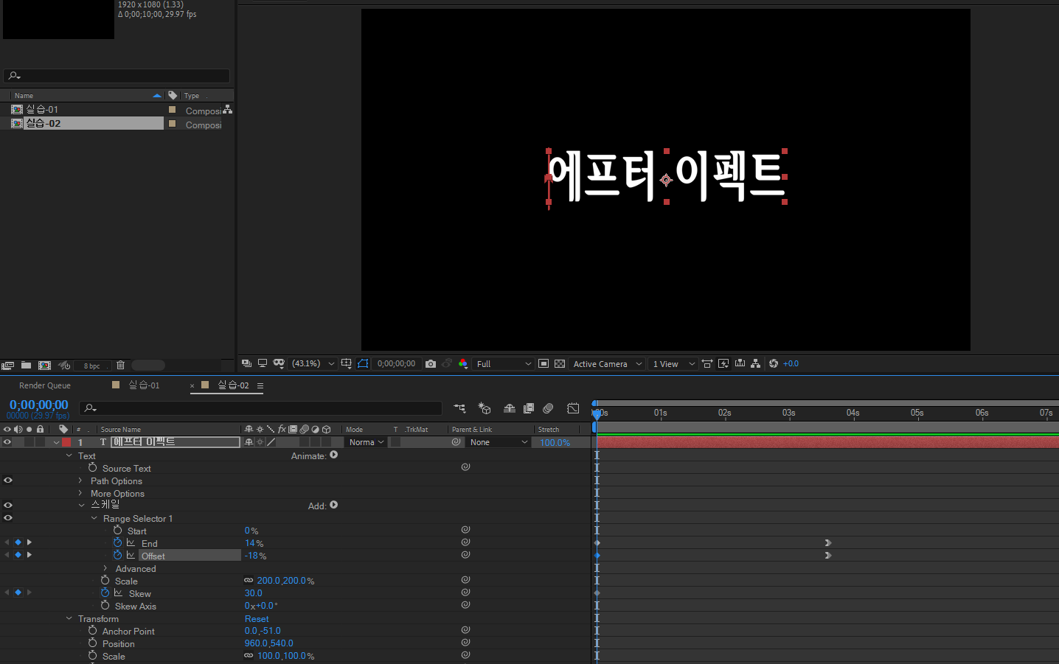The height and width of the screenshot is (664, 1059).
Task: Take a snapshot with the camera icon
Action: click(x=431, y=364)
